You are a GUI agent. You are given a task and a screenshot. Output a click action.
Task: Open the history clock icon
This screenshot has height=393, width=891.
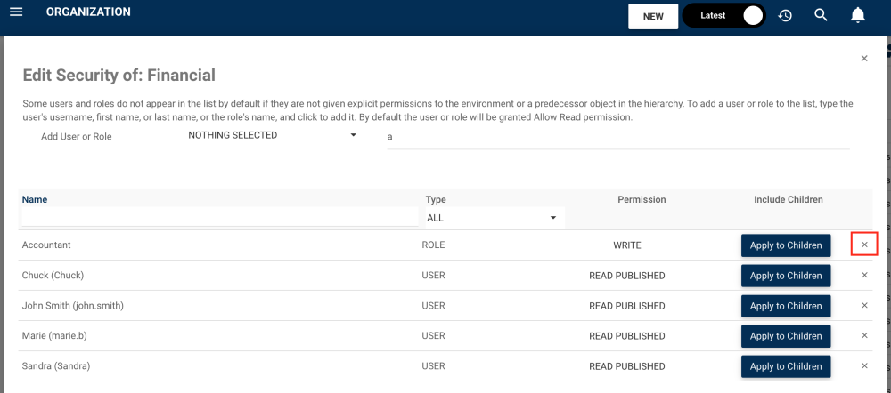785,15
